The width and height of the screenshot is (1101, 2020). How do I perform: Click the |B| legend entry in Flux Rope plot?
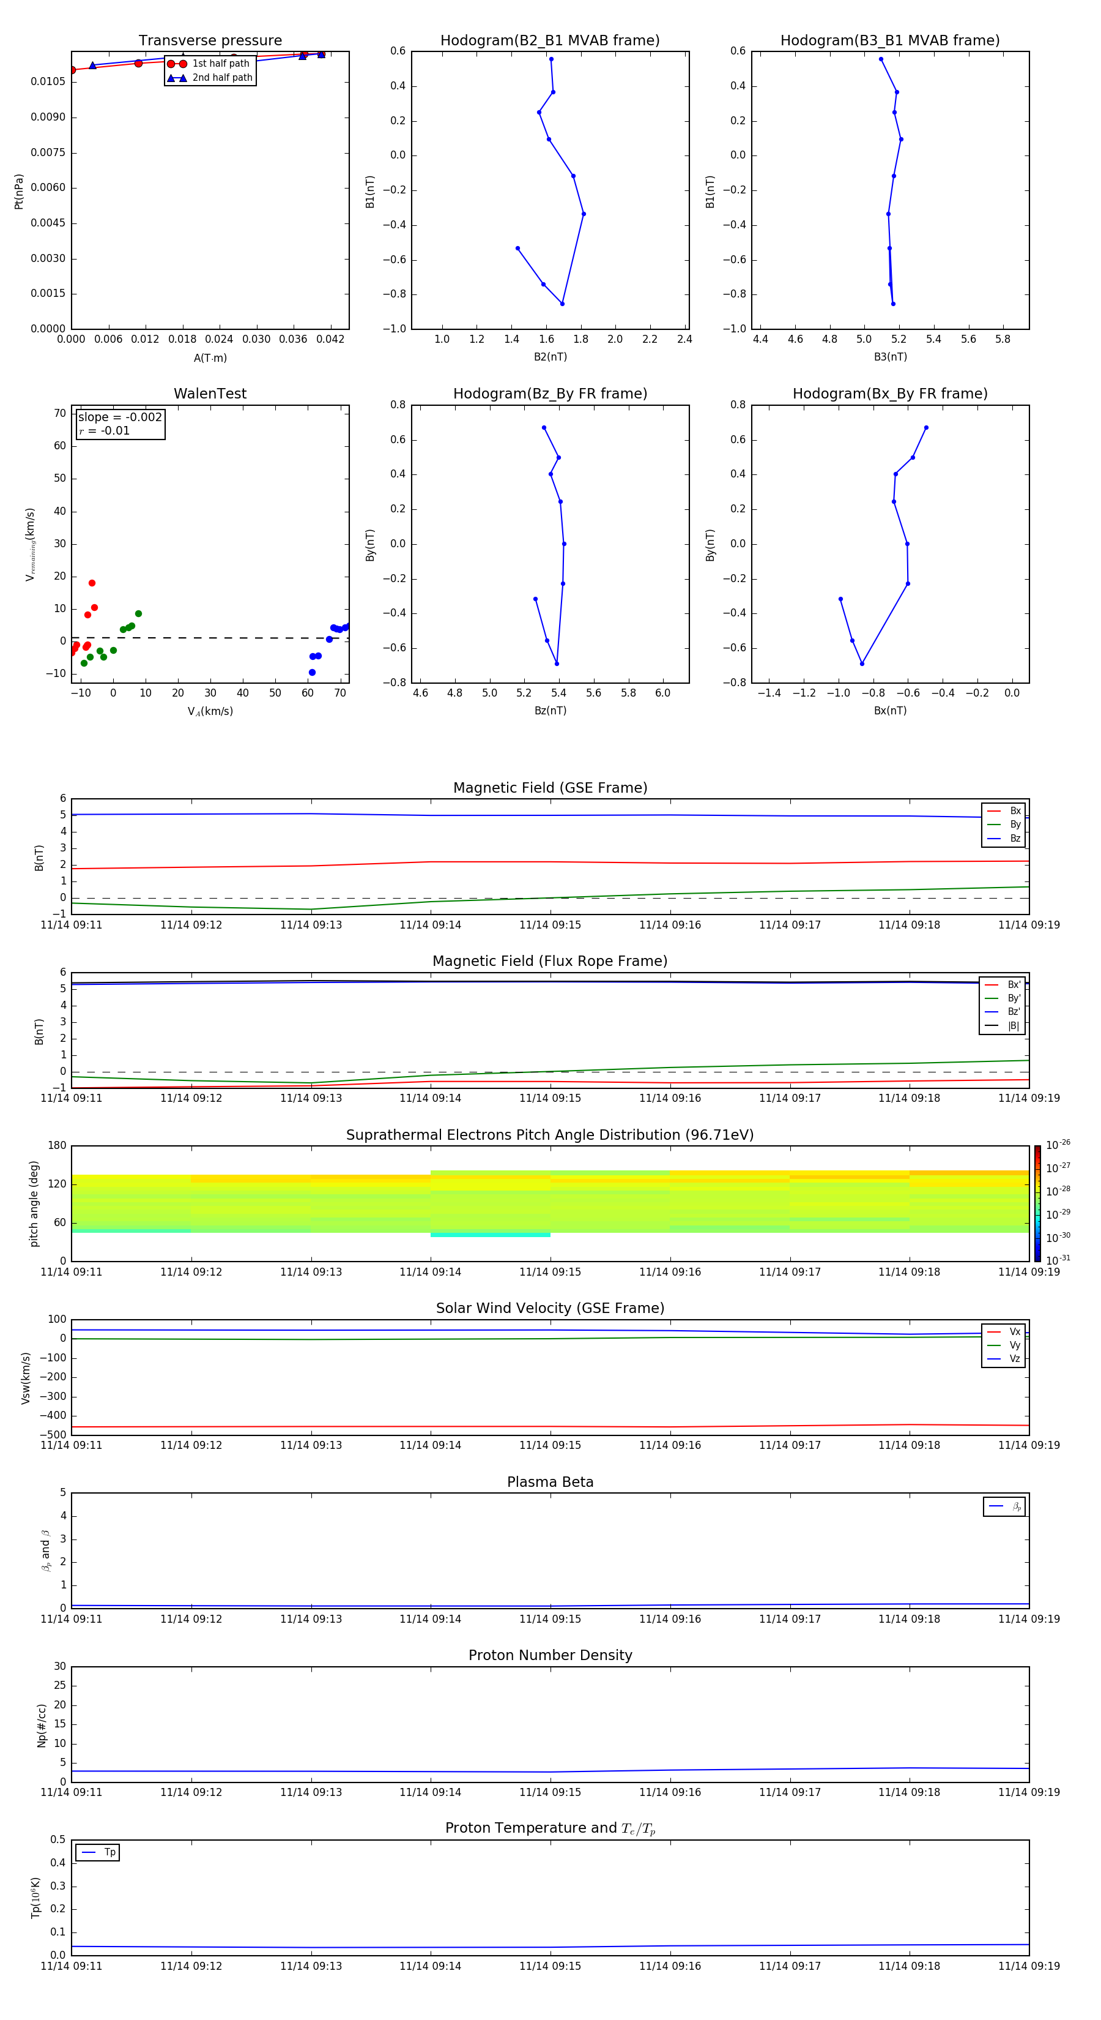click(1003, 1027)
